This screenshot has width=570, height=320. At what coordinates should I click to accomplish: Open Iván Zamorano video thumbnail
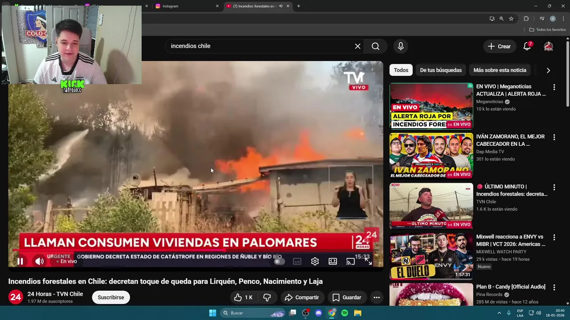click(x=431, y=156)
